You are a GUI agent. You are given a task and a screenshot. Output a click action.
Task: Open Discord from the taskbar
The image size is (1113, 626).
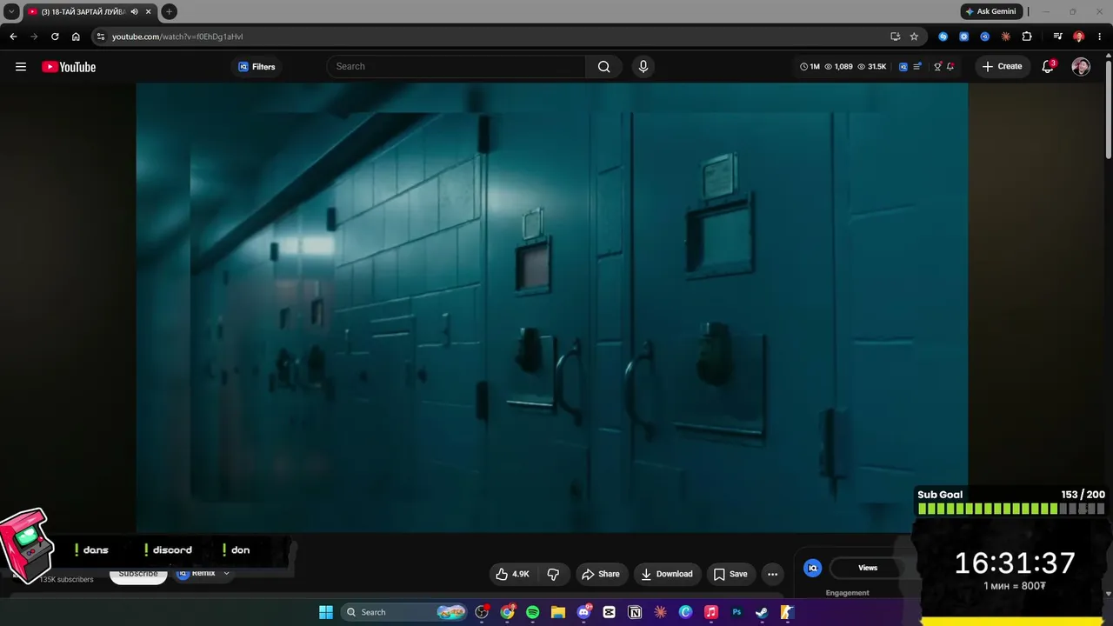pyautogui.click(x=584, y=612)
